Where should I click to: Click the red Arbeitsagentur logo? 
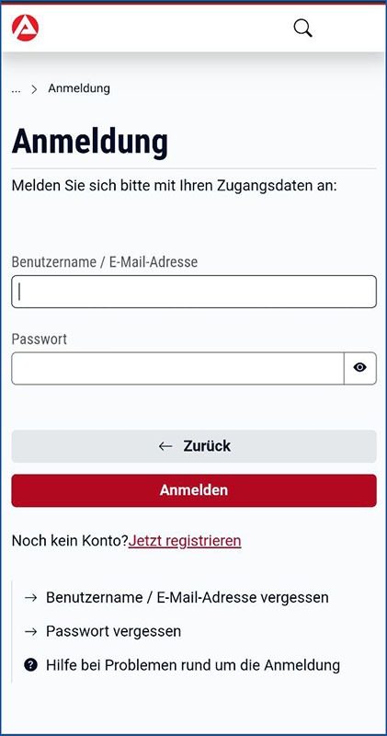[26, 28]
